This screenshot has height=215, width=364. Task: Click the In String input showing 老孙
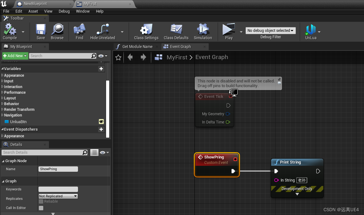(301, 180)
